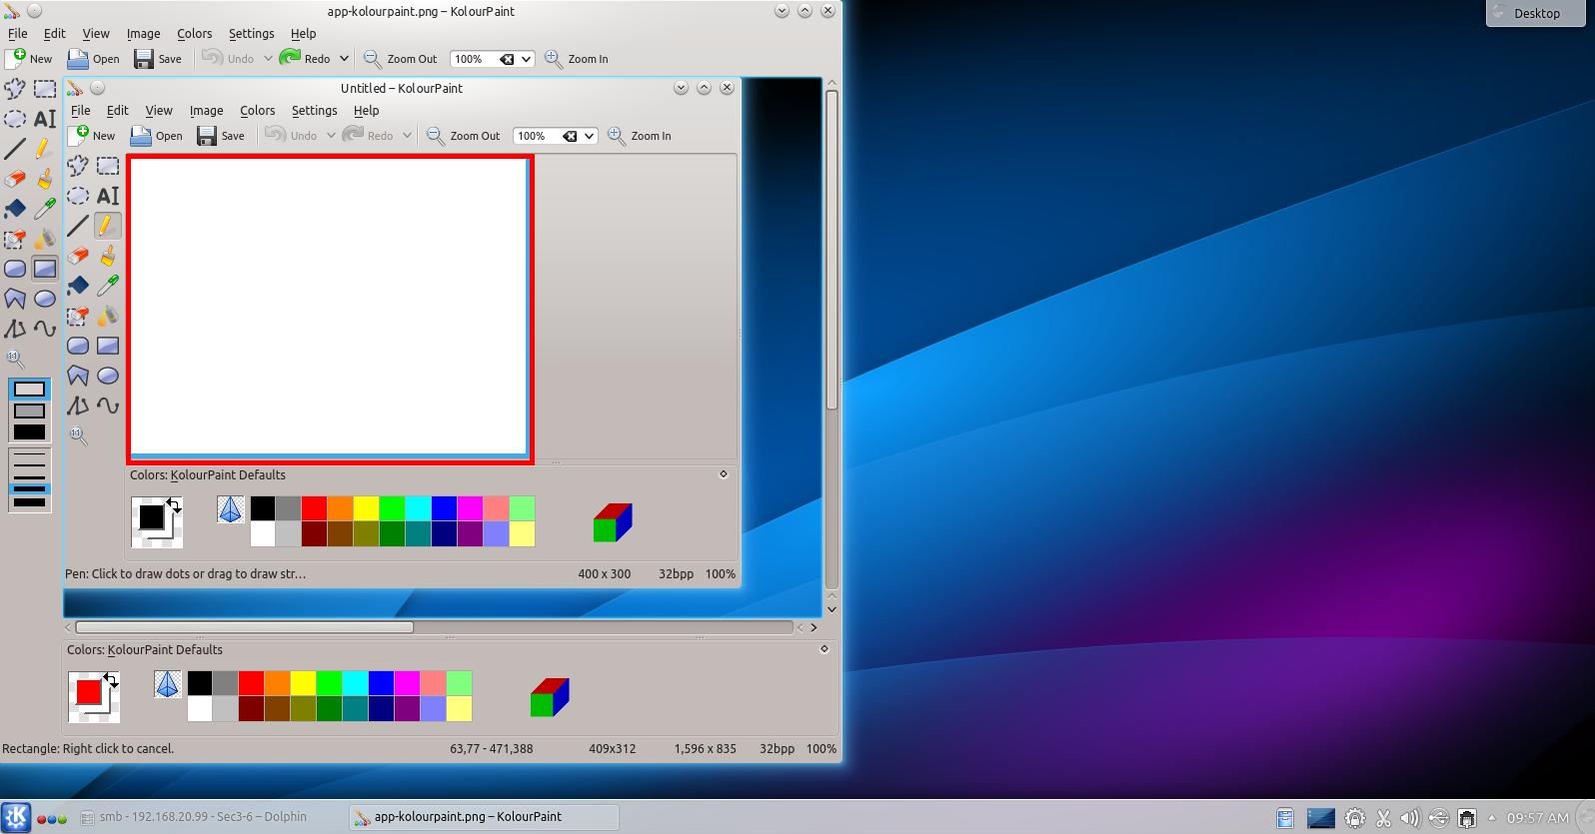Pick the cyan swatch in the bottom palette
The height and width of the screenshot is (834, 1595).
[356, 683]
